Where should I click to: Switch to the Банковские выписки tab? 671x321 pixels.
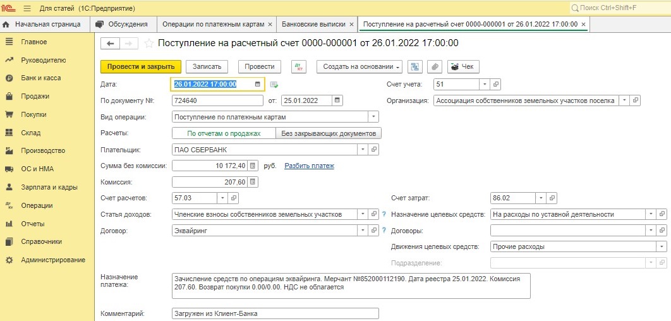coord(313,25)
